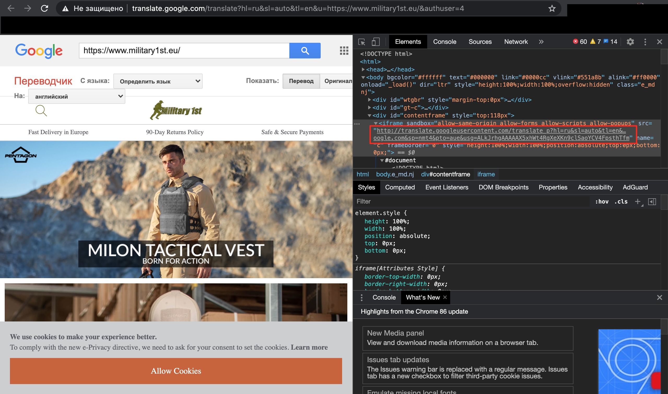The width and height of the screenshot is (668, 394).
Task: Open source language dropdown Определить язык
Action: (158, 81)
